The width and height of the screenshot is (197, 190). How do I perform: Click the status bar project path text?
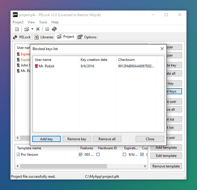102,176
